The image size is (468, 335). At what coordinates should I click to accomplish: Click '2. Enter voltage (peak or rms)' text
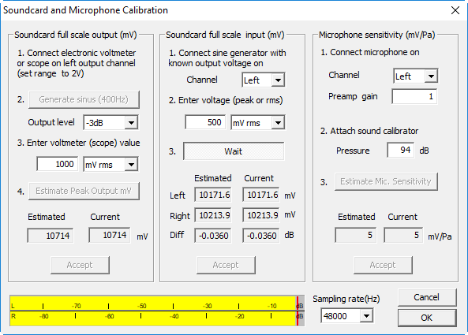point(226,100)
